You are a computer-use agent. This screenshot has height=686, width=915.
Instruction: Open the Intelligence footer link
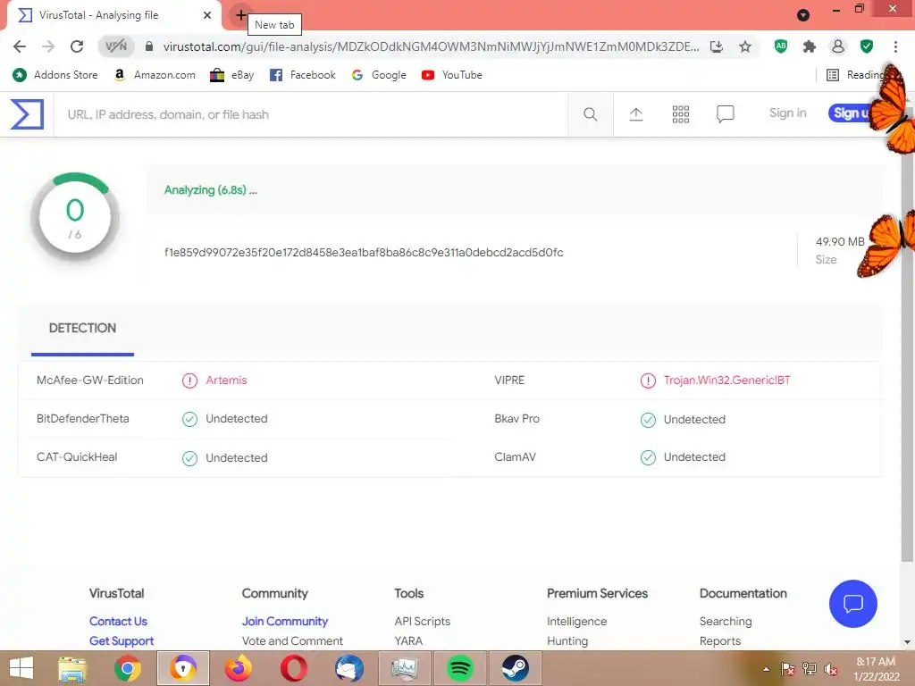(x=576, y=622)
